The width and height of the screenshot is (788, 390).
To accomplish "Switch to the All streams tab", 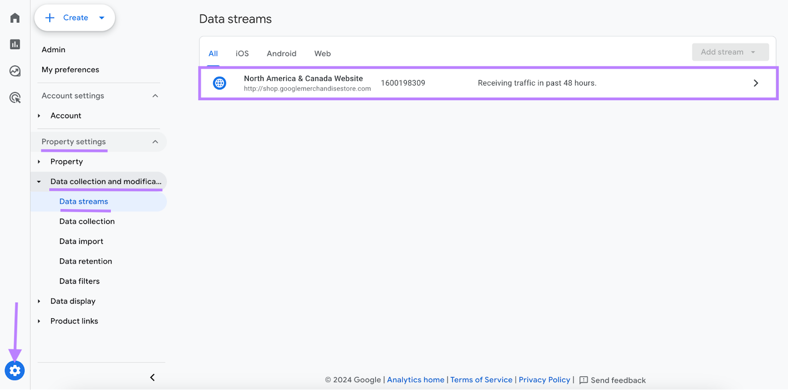I will coord(213,54).
